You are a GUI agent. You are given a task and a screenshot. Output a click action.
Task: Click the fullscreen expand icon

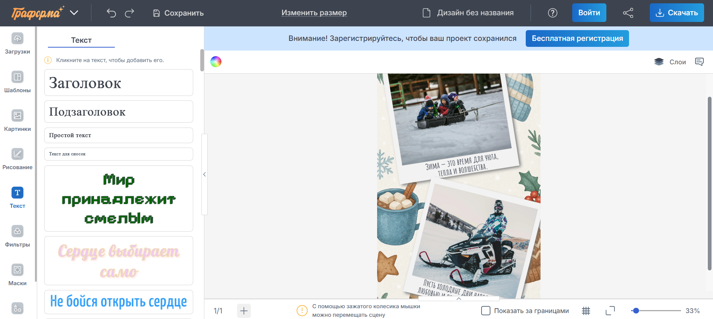(610, 311)
